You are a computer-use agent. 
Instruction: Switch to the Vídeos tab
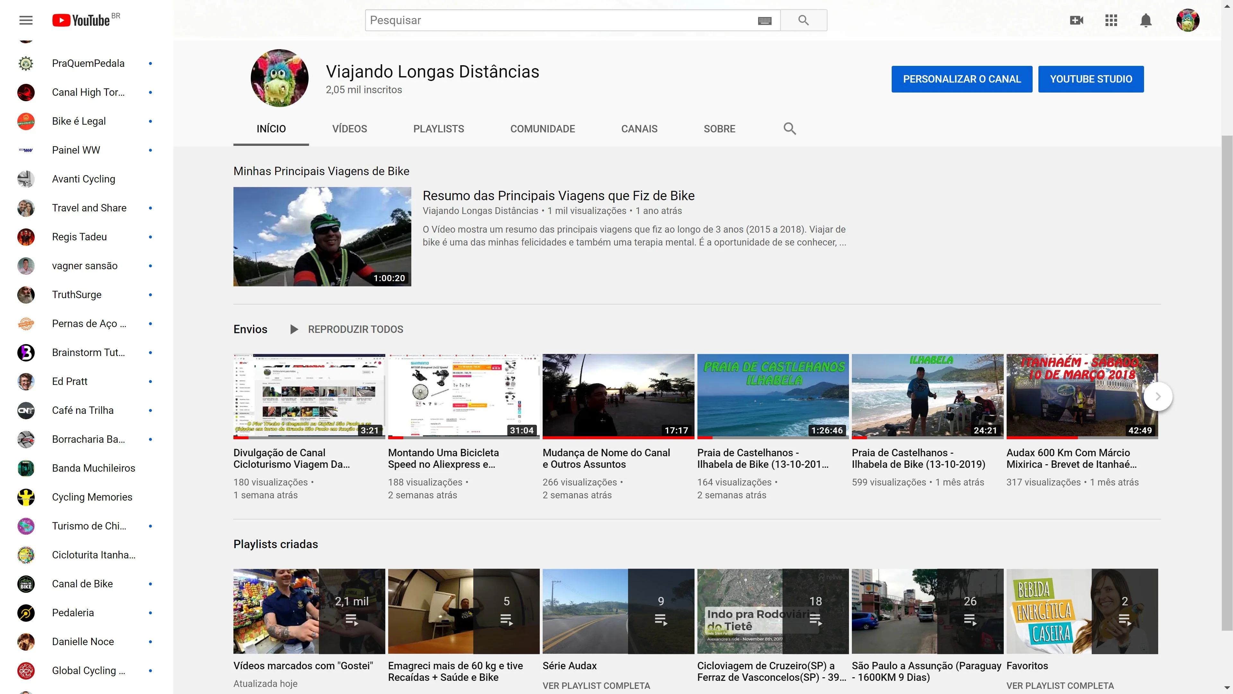[x=349, y=129]
